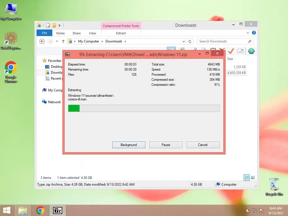
Task: Select Desktop in navigation pane
Action: point(54,66)
